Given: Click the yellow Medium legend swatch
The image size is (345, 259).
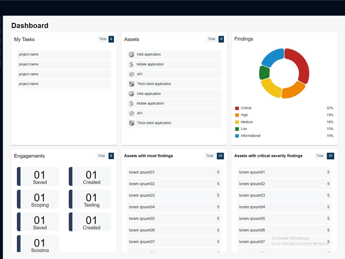Looking at the screenshot, I should tap(237, 122).
